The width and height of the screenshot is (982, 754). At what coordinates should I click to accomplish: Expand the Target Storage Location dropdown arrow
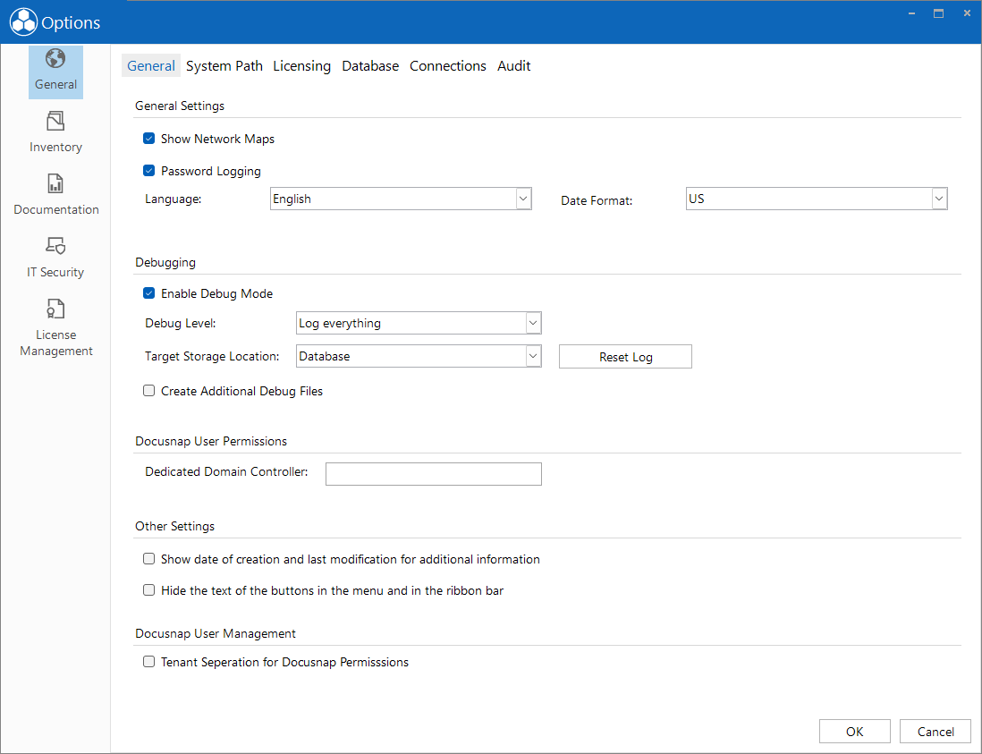[533, 356]
